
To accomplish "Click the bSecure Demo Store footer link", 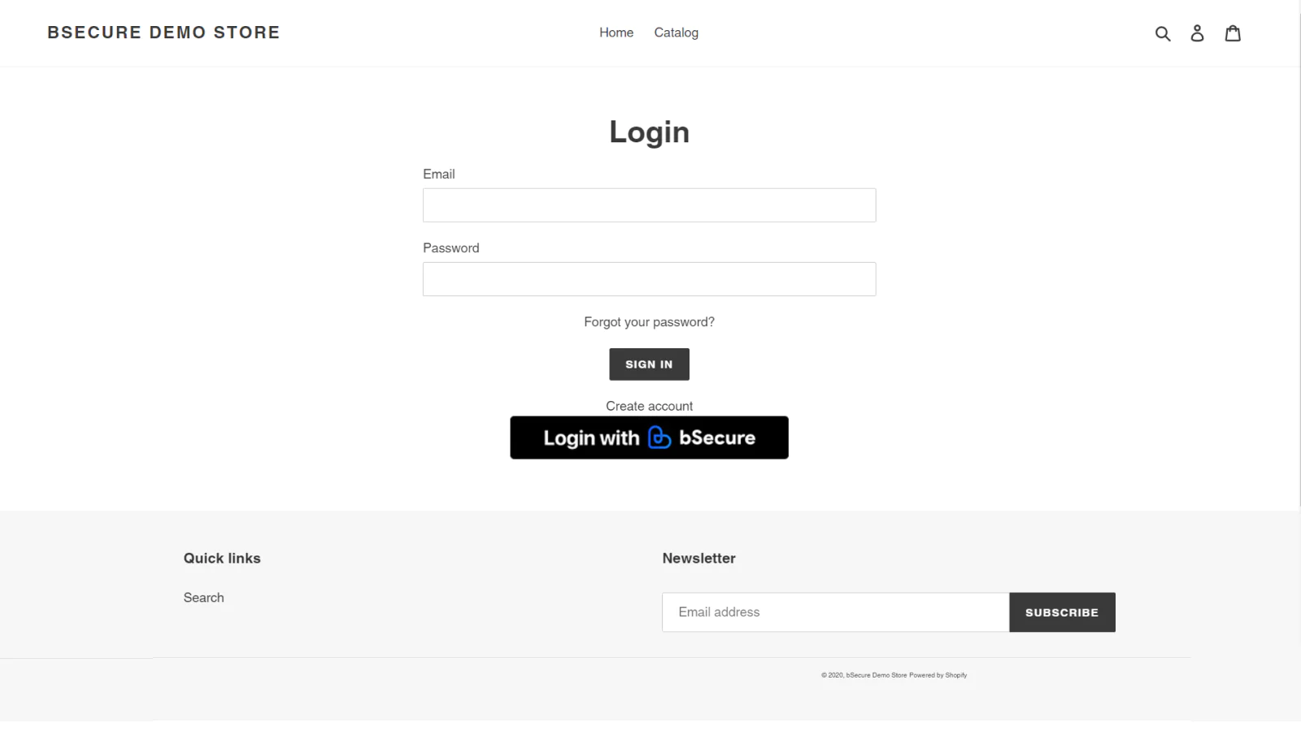I will 877,675.
